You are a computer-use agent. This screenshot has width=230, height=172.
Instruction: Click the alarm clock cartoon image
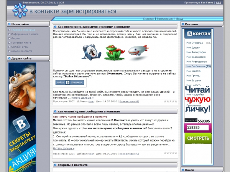pos(91,52)
